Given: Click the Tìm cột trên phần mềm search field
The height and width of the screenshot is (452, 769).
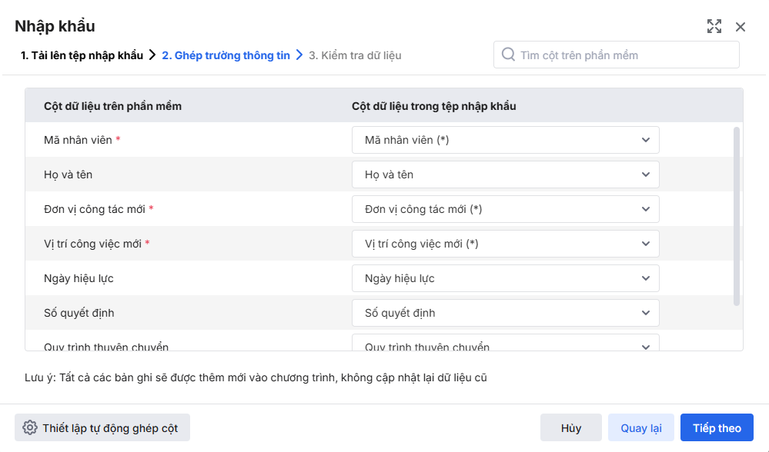Looking at the screenshot, I should [624, 55].
